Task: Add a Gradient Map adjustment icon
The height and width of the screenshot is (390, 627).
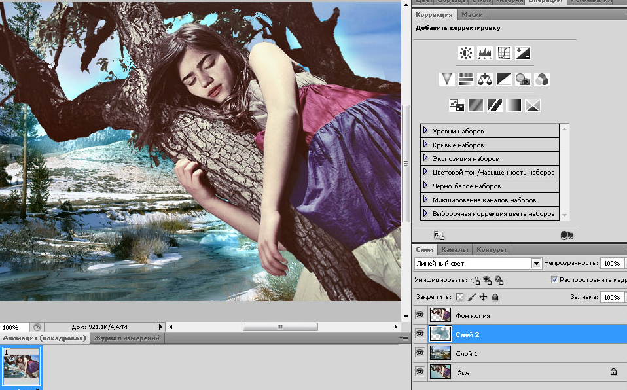Action: pyautogui.click(x=513, y=105)
